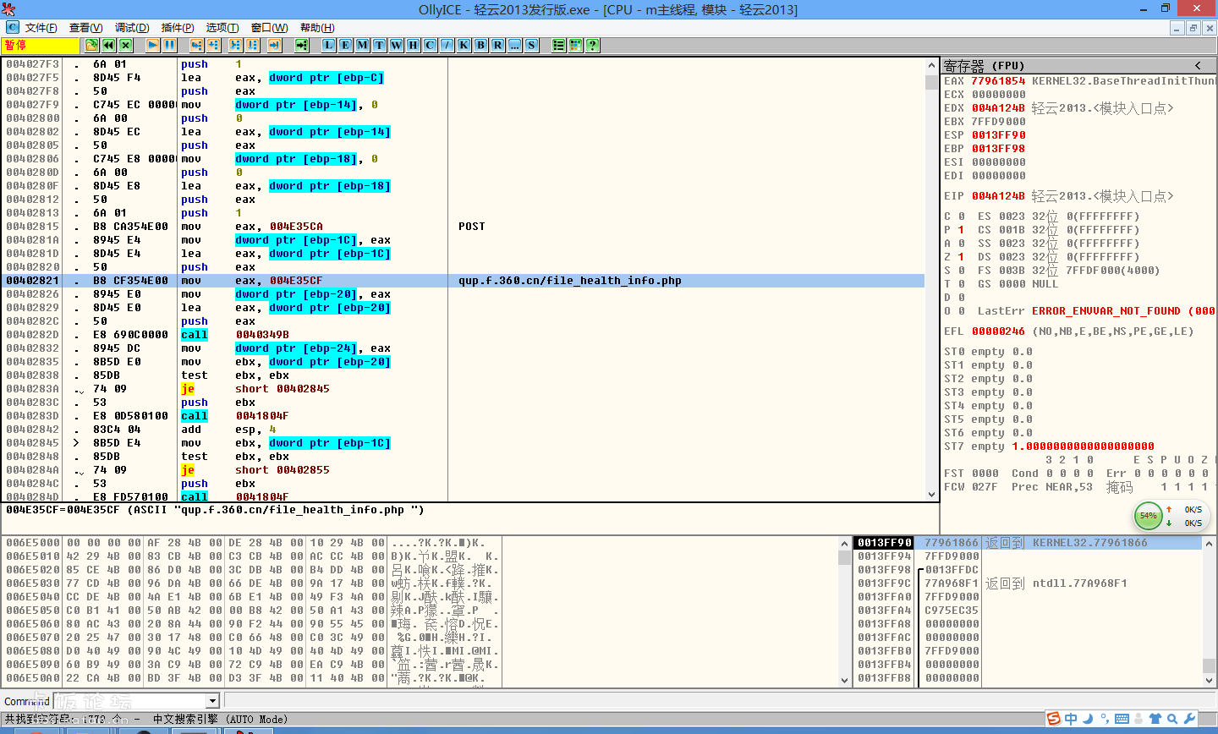Viewport: 1218px width, 734px height.
Task: Click Execute till return icon
Action: pos(274,45)
